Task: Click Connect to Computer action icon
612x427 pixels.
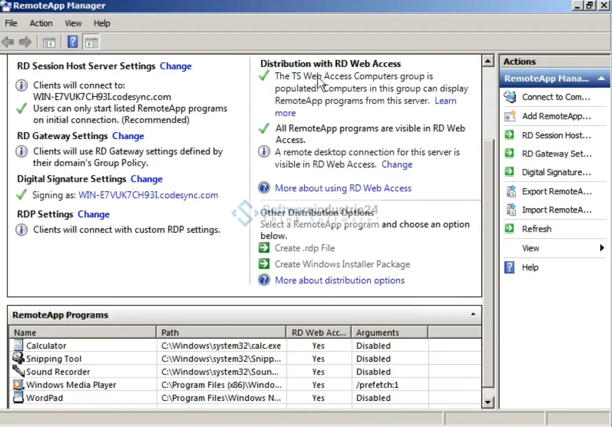Action: (x=510, y=97)
